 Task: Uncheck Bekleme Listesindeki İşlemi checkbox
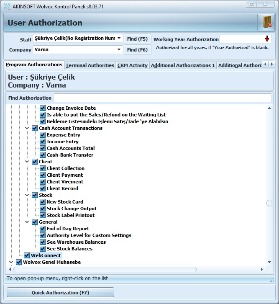tap(43, 121)
